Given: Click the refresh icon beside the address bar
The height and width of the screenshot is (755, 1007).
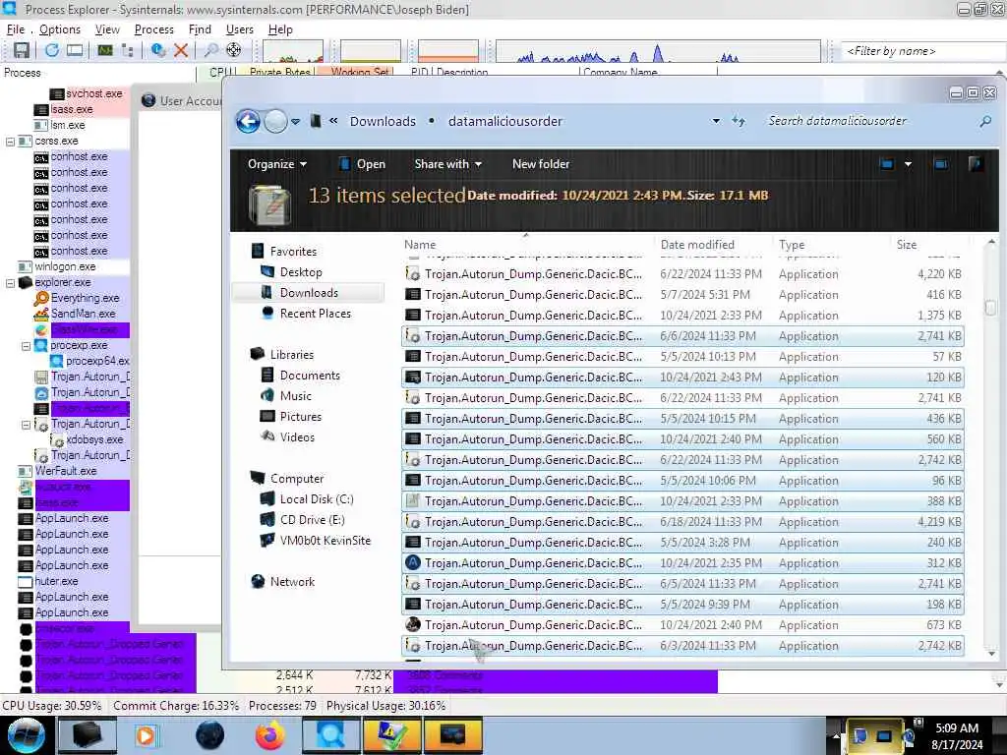Looking at the screenshot, I should (738, 121).
